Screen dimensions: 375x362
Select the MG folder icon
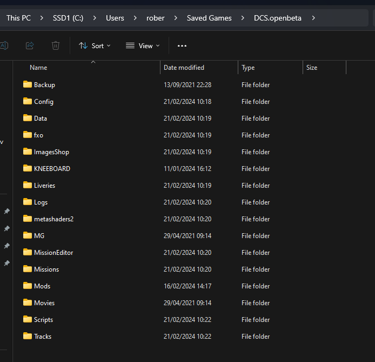[x=27, y=235]
